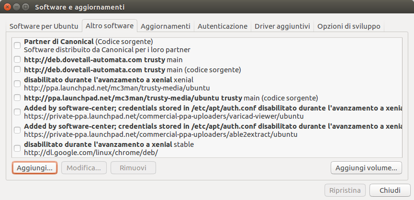Check the mc3man trusty-media xenial entry
Image resolution: width=414 pixels, height=200 pixels.
tap(17, 84)
